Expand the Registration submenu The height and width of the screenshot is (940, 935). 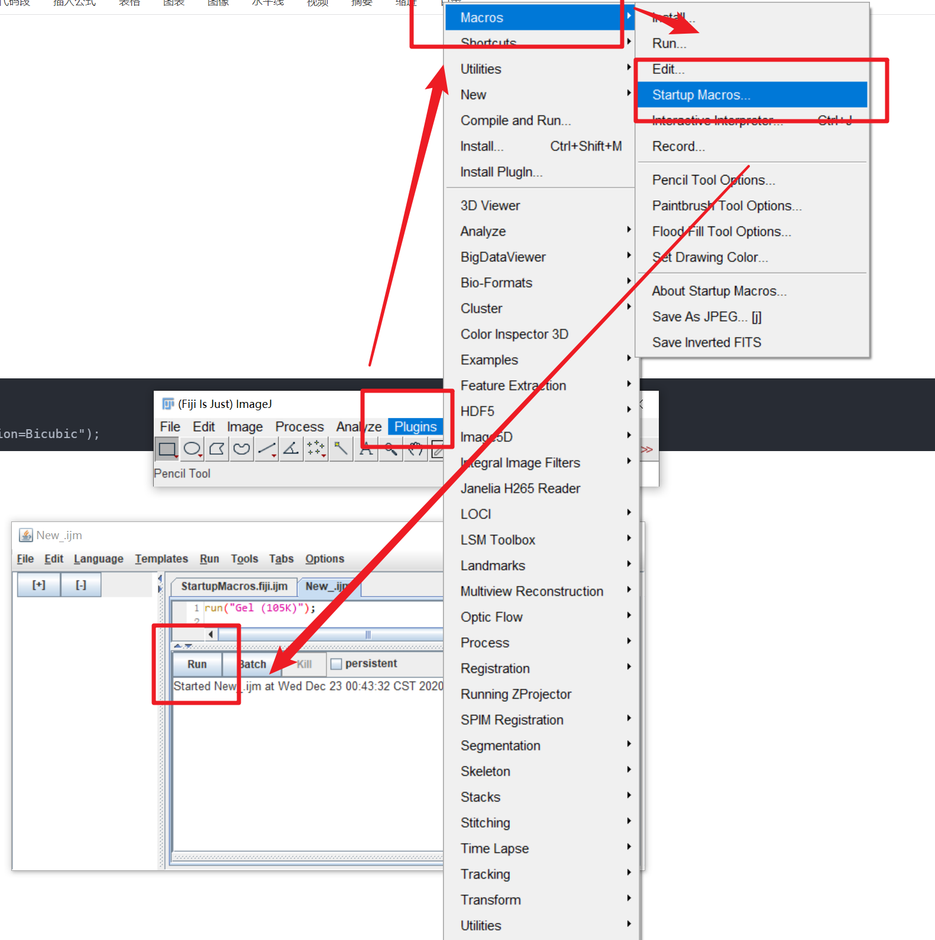[x=540, y=669]
